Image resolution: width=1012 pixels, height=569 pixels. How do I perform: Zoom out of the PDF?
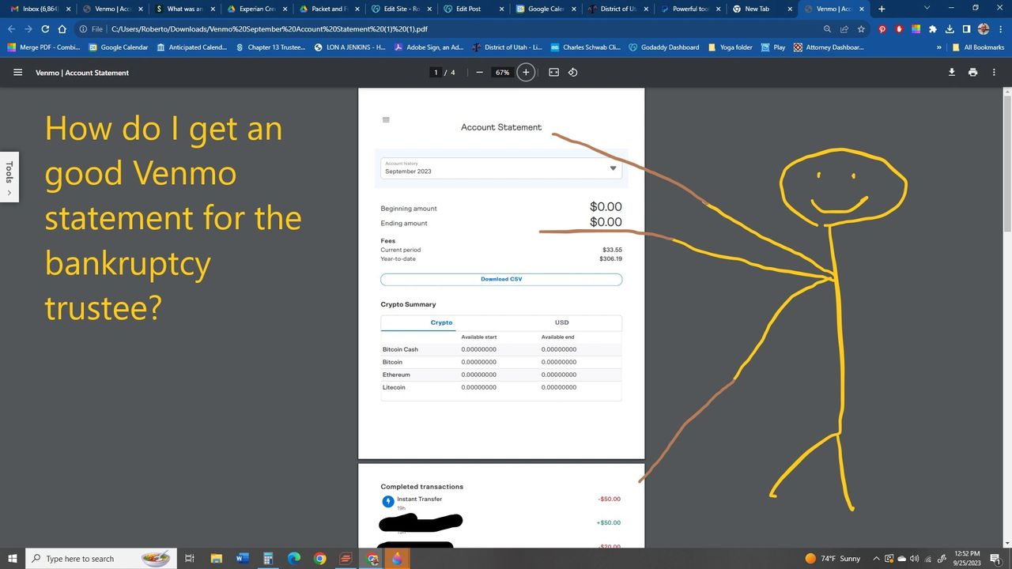coord(479,73)
